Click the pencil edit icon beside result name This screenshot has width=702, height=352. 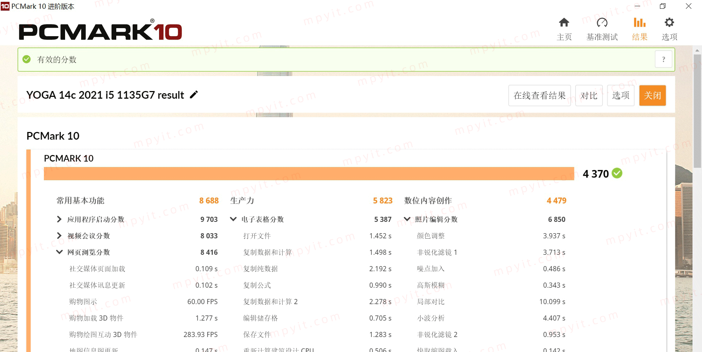click(194, 95)
